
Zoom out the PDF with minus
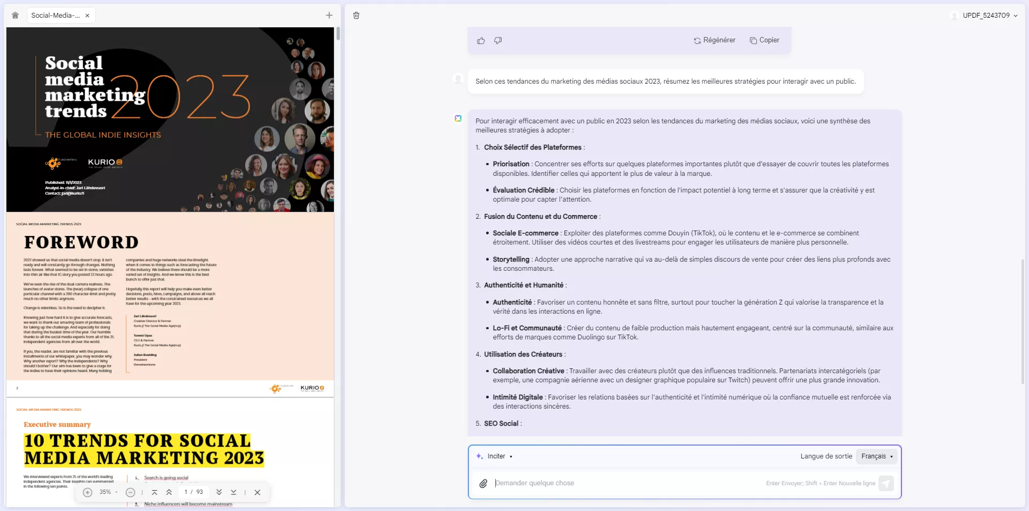pyautogui.click(x=130, y=492)
